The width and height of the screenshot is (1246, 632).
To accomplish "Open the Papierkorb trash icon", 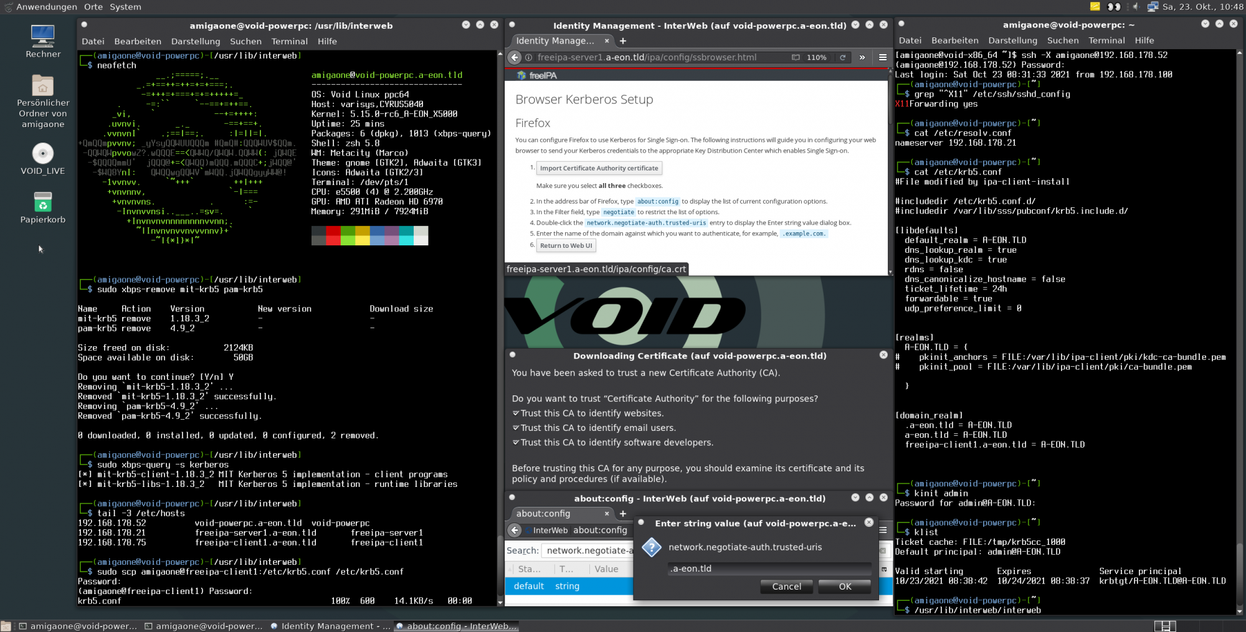I will point(42,207).
